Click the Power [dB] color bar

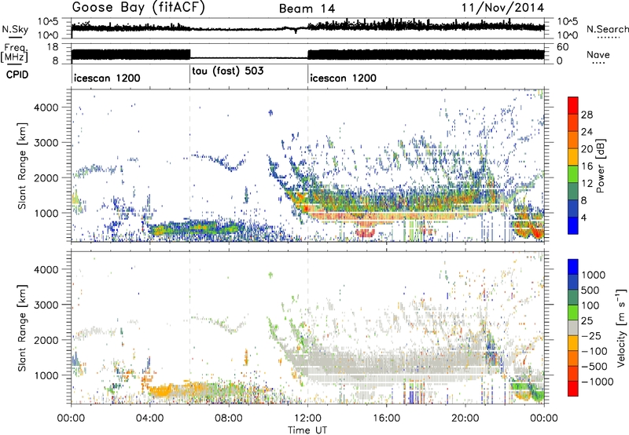[x=573, y=166]
